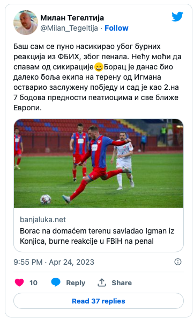Like the tweet with the heart icon
Viewport: 194px width, 318px height.
tap(19, 282)
